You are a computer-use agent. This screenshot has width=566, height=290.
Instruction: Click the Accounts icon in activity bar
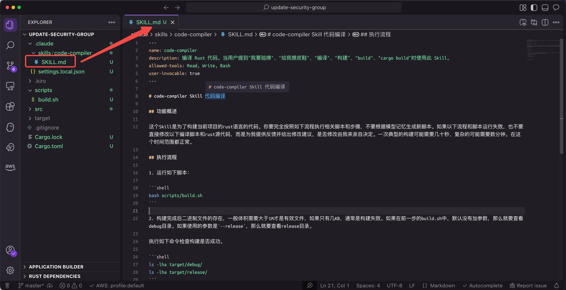click(10, 250)
